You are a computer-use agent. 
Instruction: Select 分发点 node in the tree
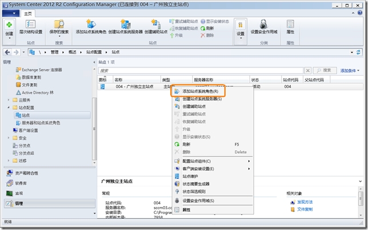click(x=22, y=146)
